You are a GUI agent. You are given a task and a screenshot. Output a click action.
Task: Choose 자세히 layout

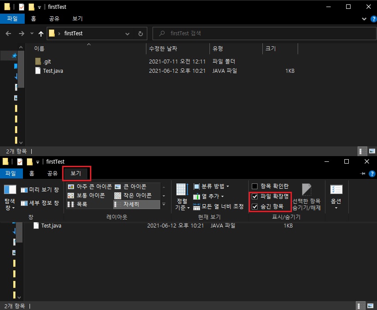point(136,205)
